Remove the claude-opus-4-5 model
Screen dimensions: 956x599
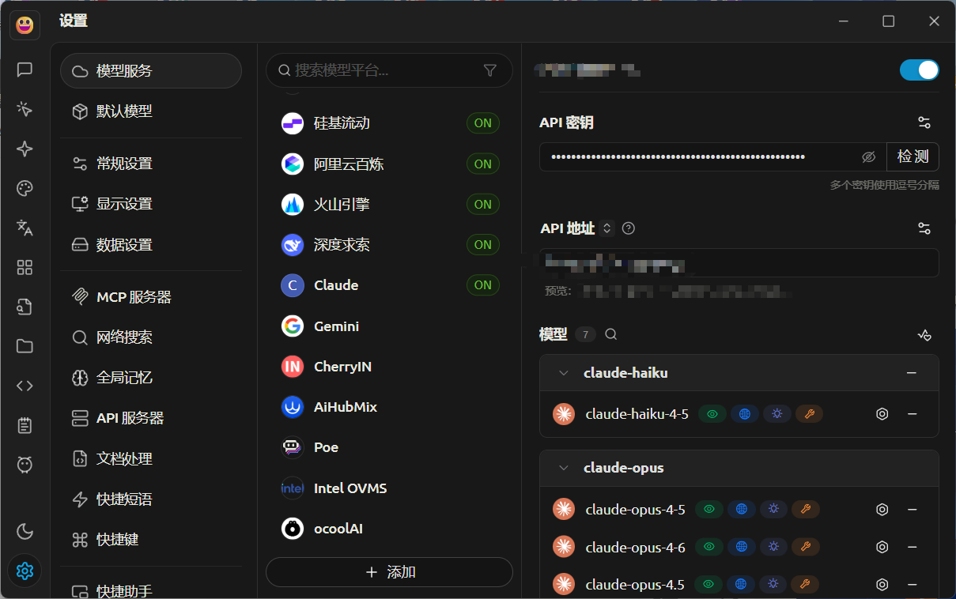click(x=912, y=510)
